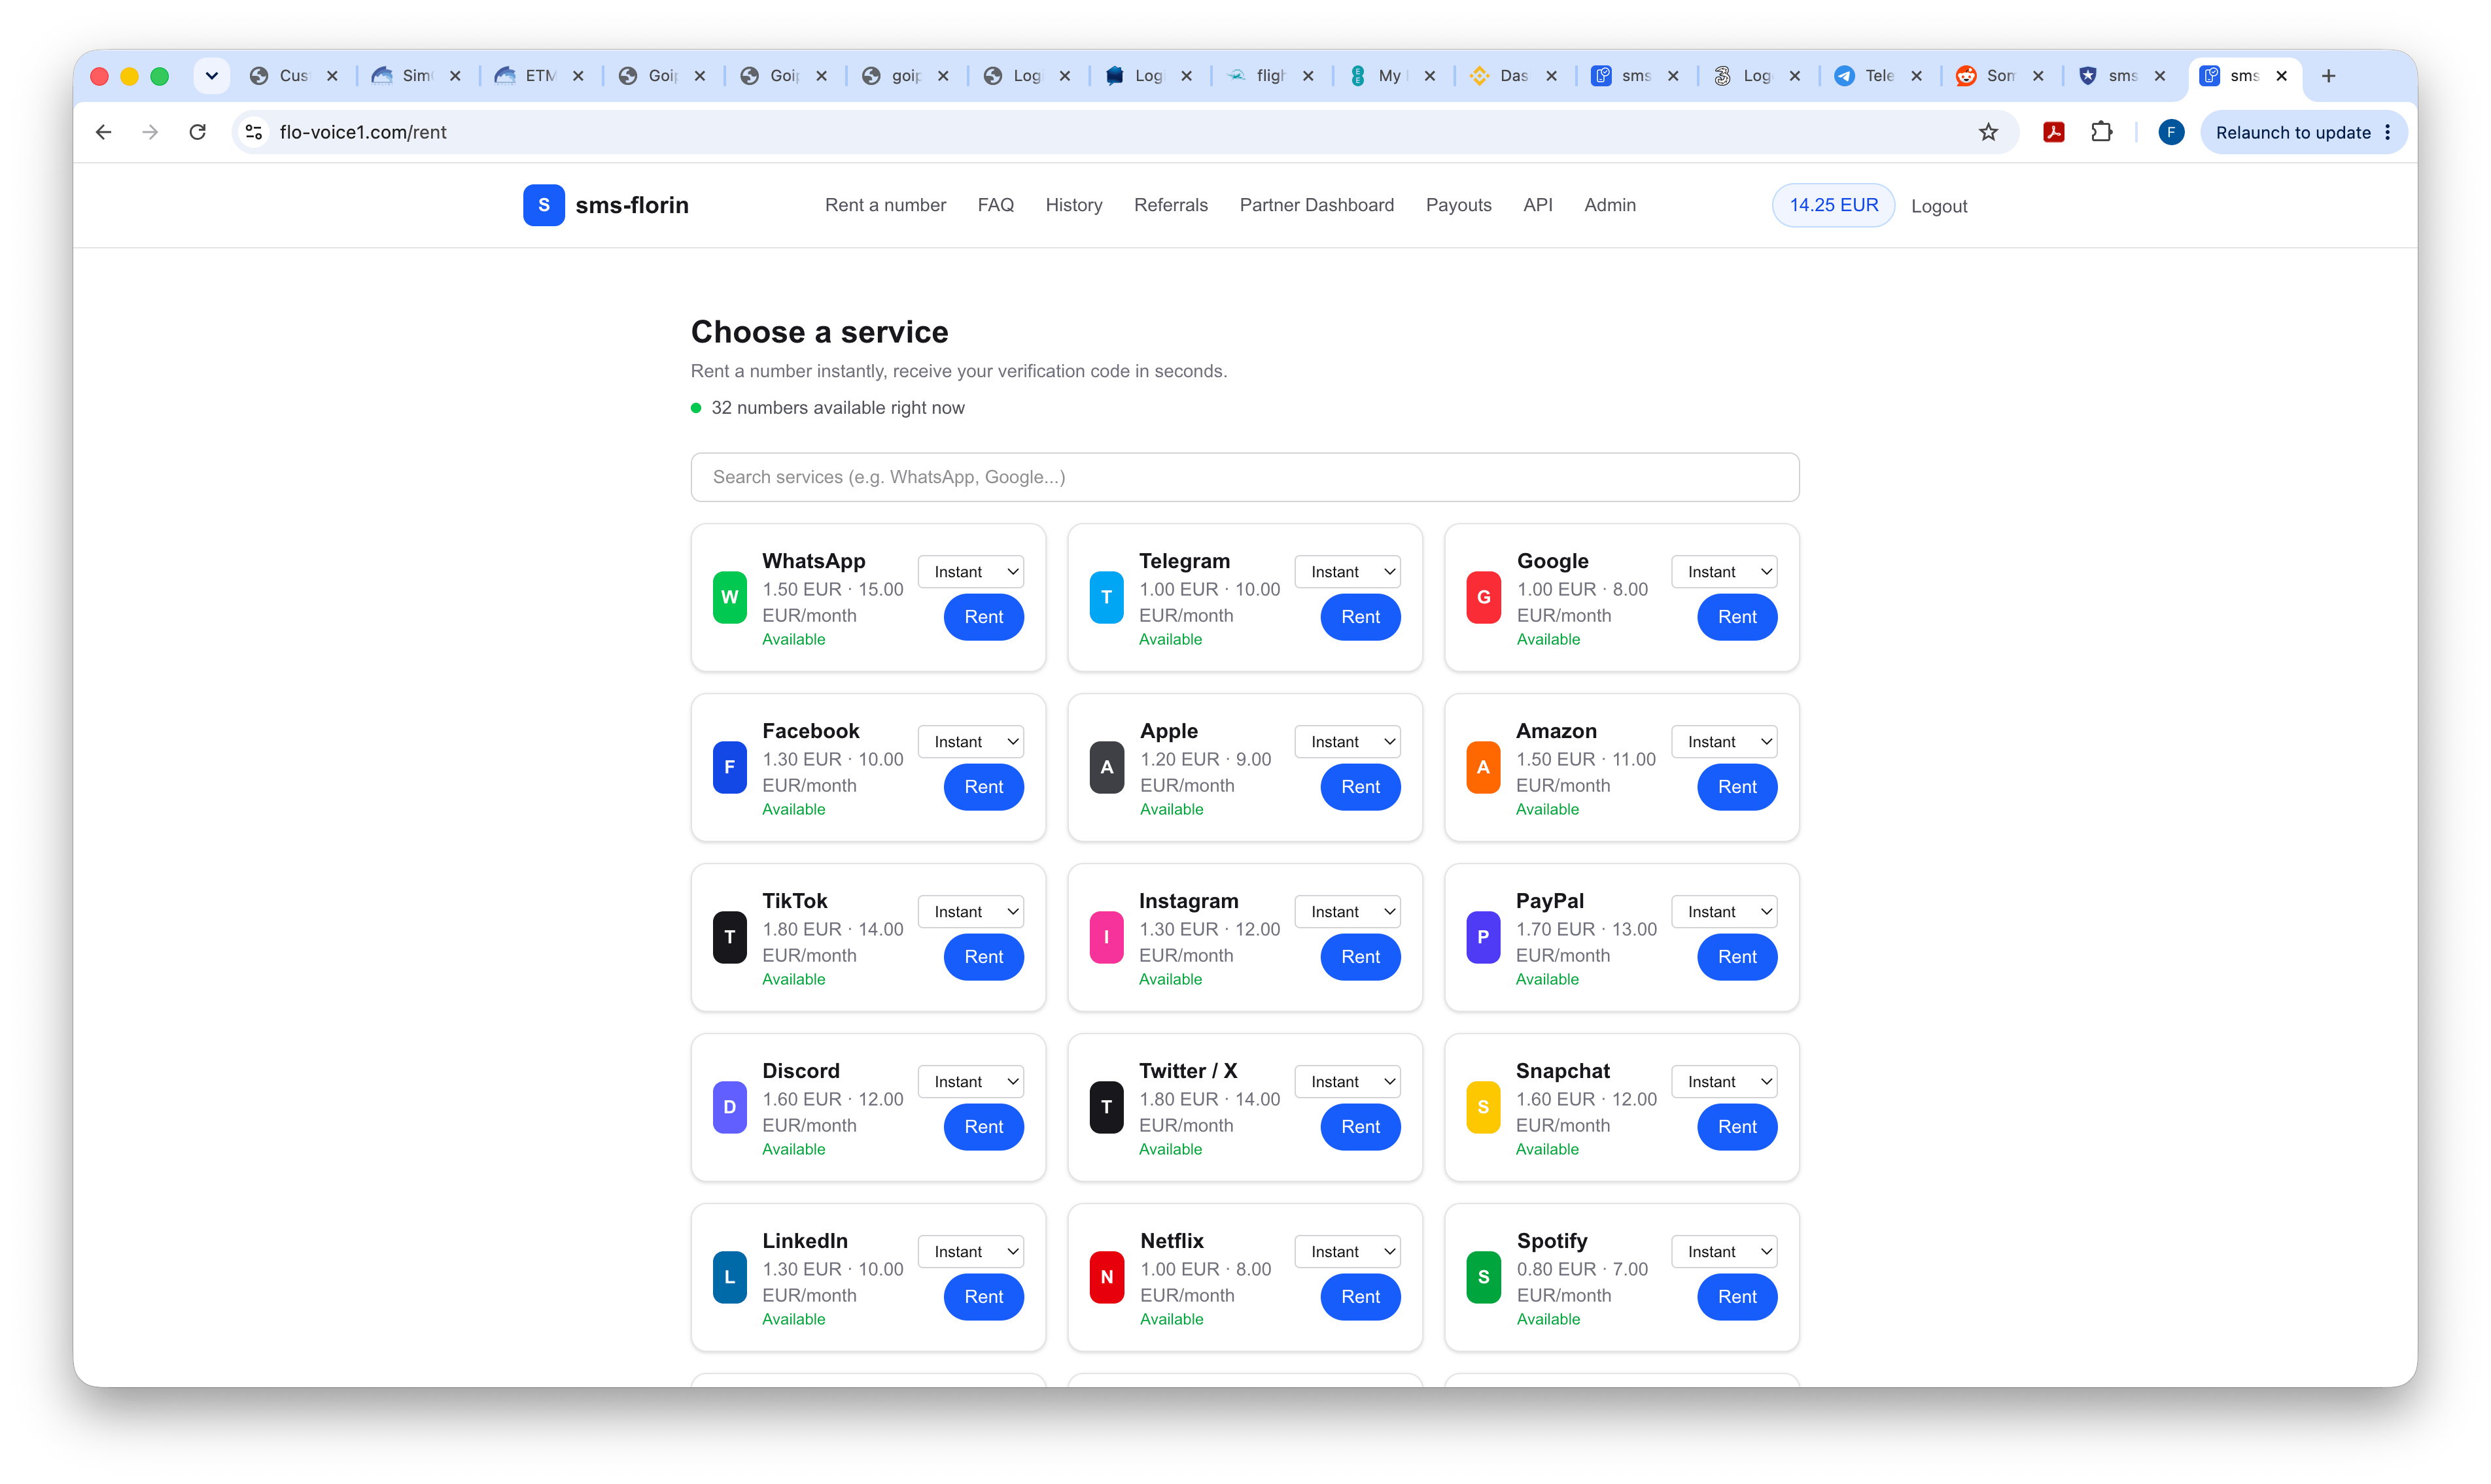This screenshot has width=2491, height=1484.
Task: Click the 14.25 EUR balance badge
Action: click(x=1833, y=205)
